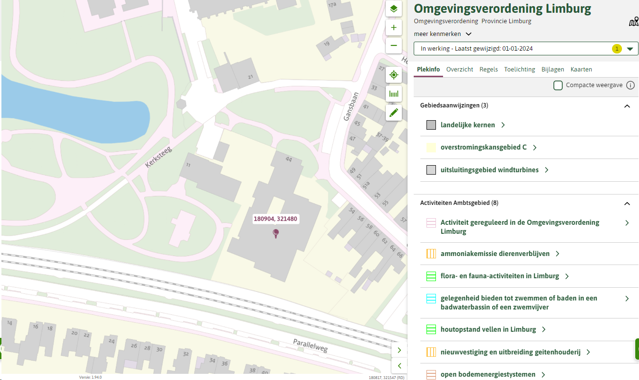Click the uitsluitingsgebied windturbines gray swatch
639x380 pixels.
431,170
